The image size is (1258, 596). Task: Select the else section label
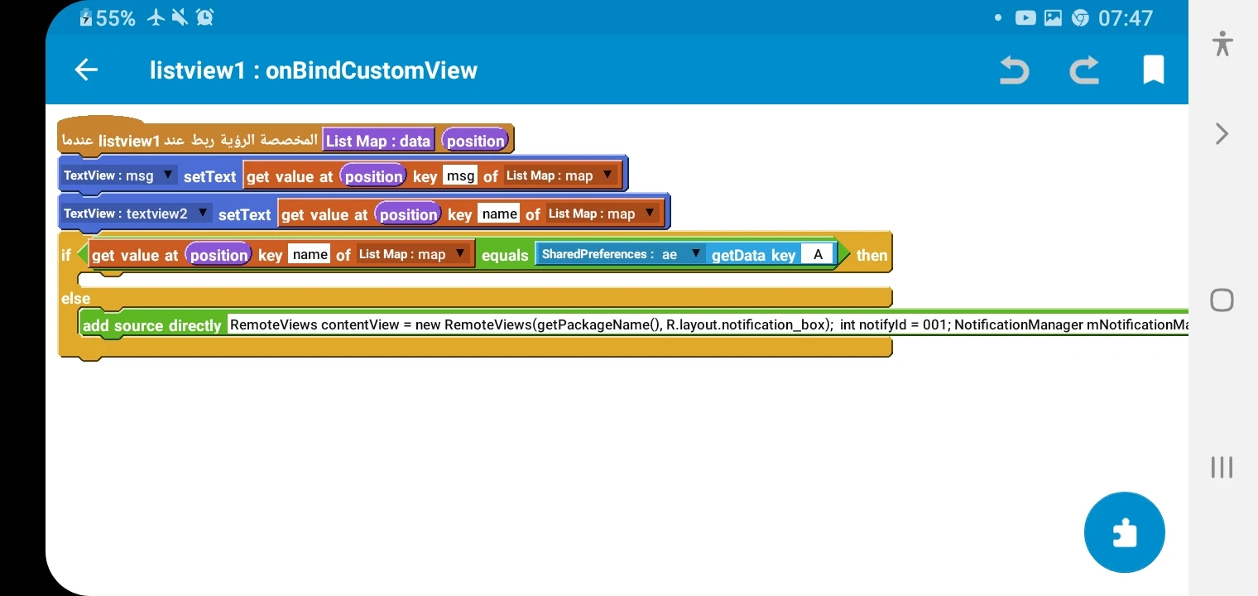pyautogui.click(x=75, y=298)
